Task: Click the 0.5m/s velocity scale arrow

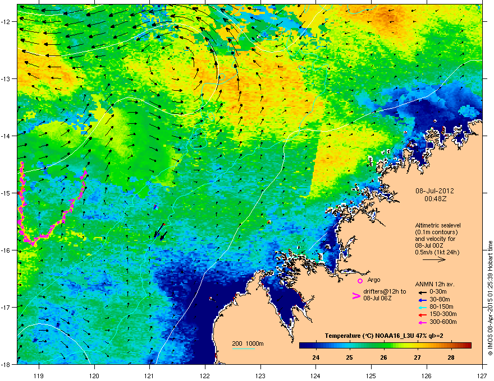Action: pos(434,259)
